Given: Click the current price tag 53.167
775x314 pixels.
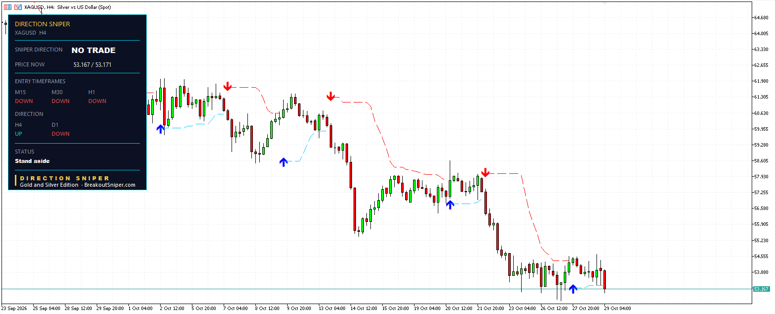Looking at the screenshot, I should 761,289.
